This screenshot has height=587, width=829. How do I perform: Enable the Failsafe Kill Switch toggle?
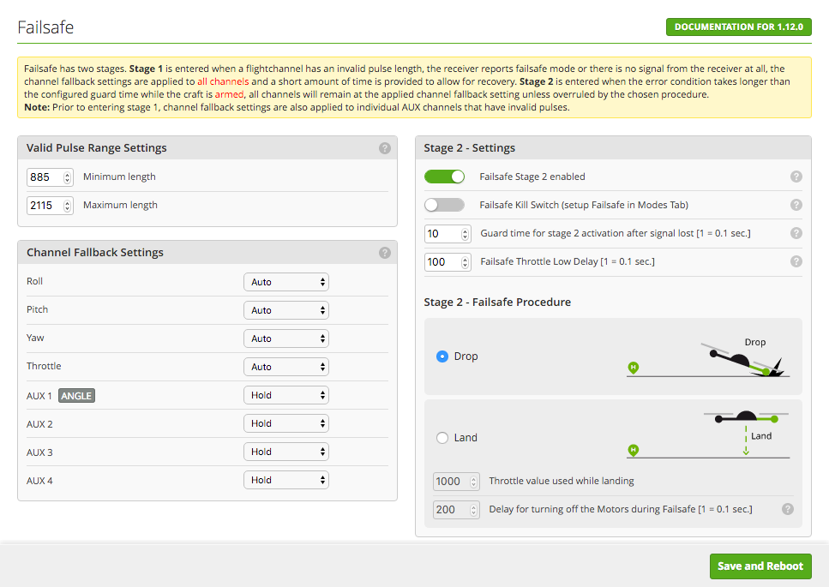point(444,205)
